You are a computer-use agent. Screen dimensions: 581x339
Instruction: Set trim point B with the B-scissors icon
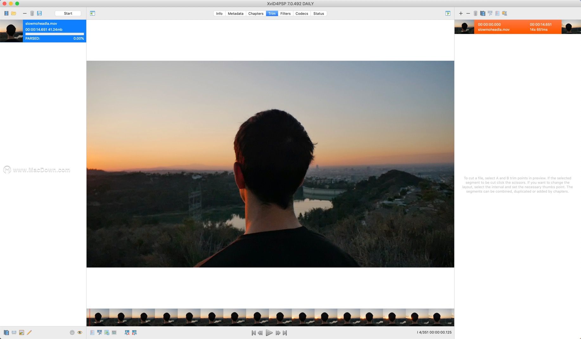tap(134, 333)
